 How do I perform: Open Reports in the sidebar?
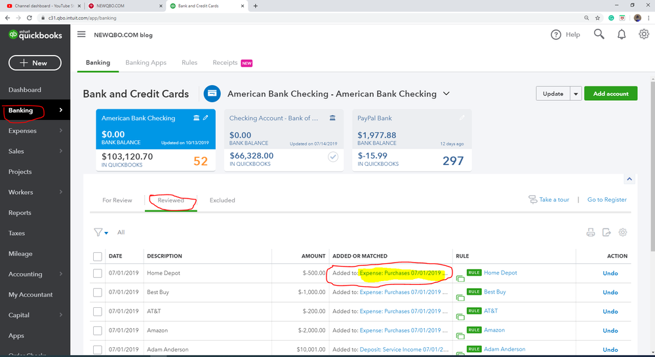pyautogui.click(x=20, y=212)
